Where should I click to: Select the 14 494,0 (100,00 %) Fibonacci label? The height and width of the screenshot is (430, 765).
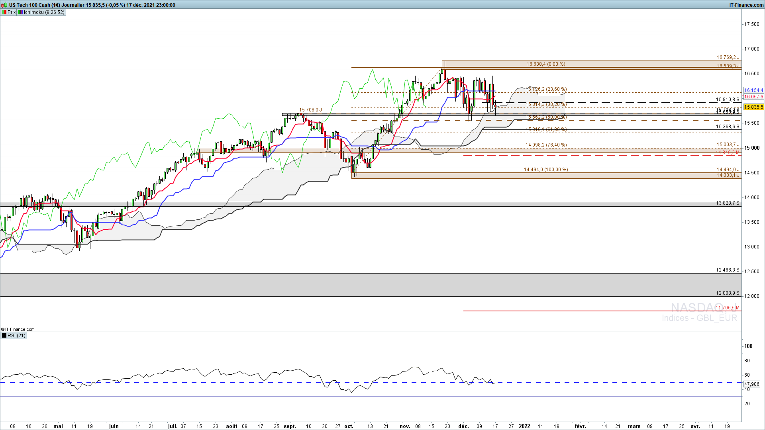[545, 170]
